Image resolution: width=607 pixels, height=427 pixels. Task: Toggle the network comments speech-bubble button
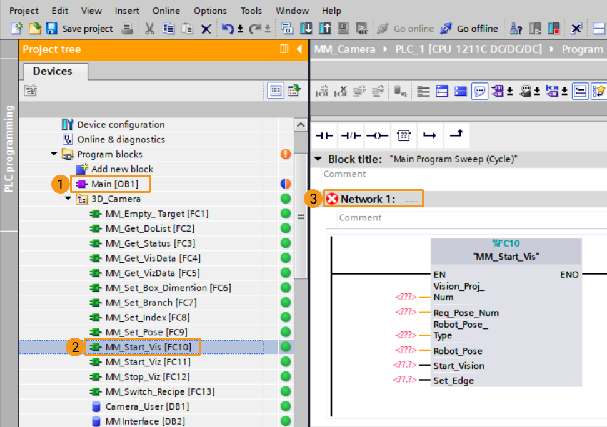[x=479, y=91]
